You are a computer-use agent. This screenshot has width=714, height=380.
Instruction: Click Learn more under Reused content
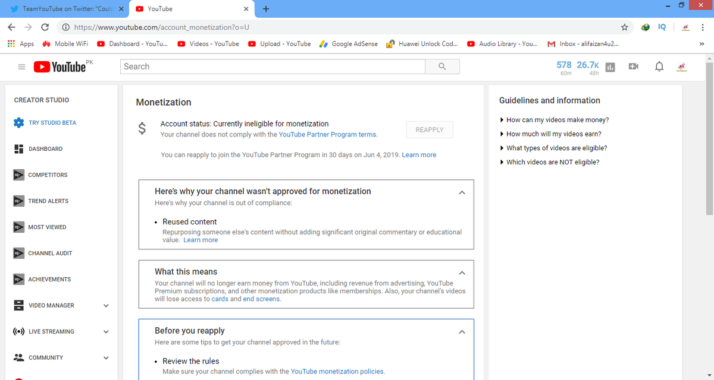(201, 240)
